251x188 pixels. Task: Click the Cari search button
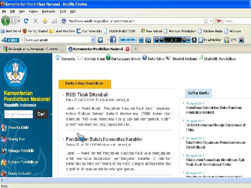click(41, 114)
